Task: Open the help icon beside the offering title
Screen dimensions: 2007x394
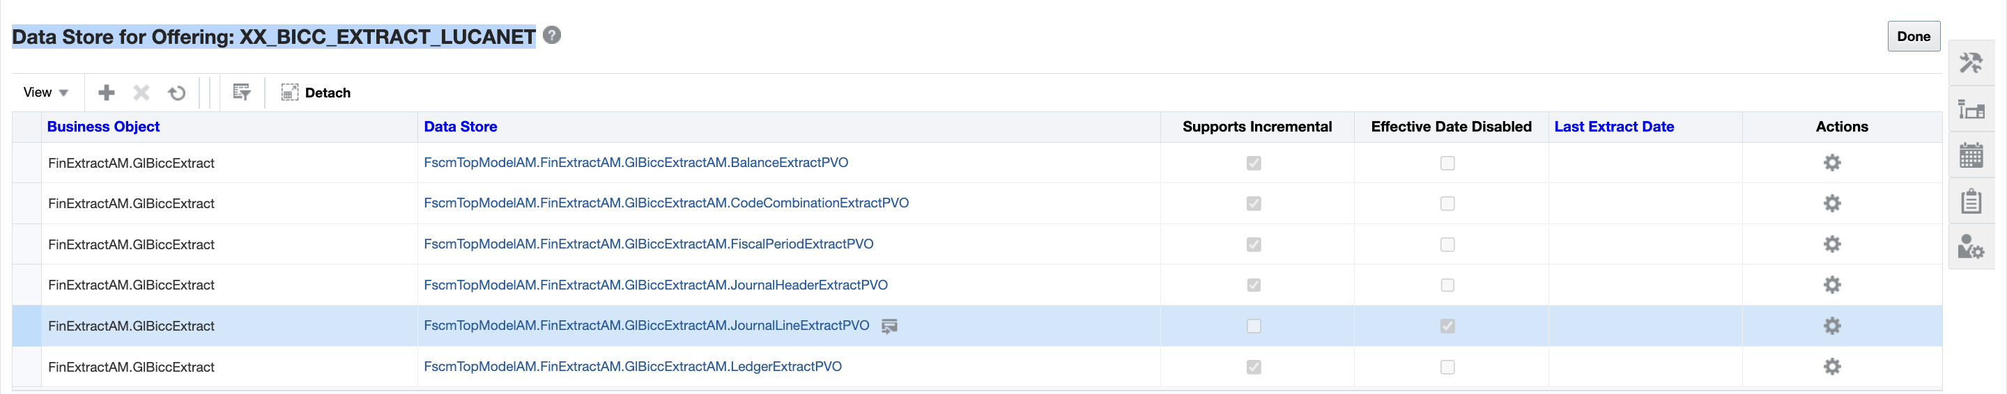Action: coord(552,35)
